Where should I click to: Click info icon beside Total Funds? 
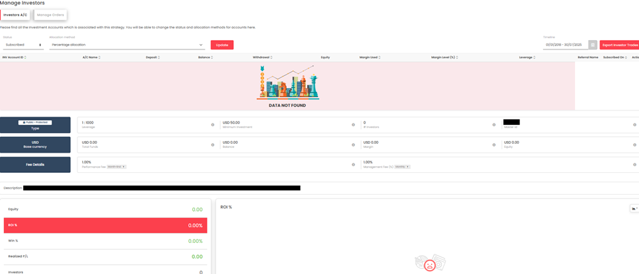pos(213,144)
